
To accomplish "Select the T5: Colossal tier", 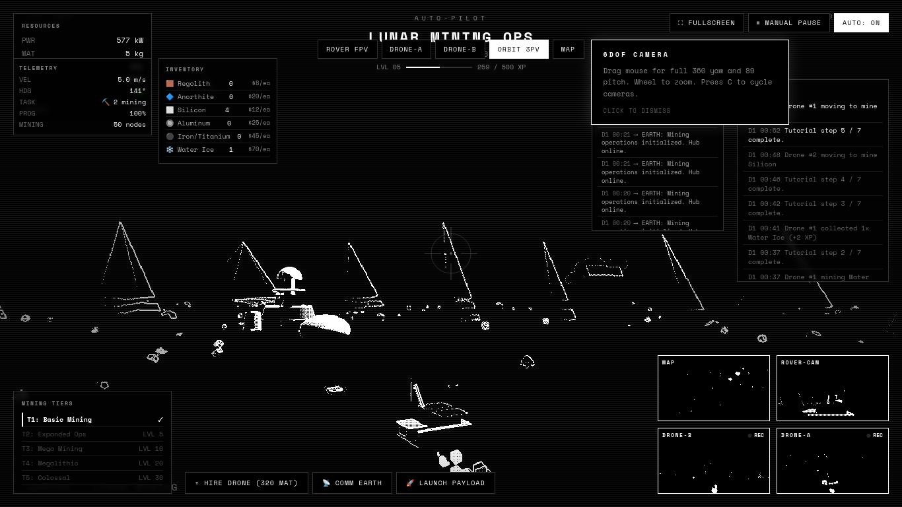I will (92, 478).
